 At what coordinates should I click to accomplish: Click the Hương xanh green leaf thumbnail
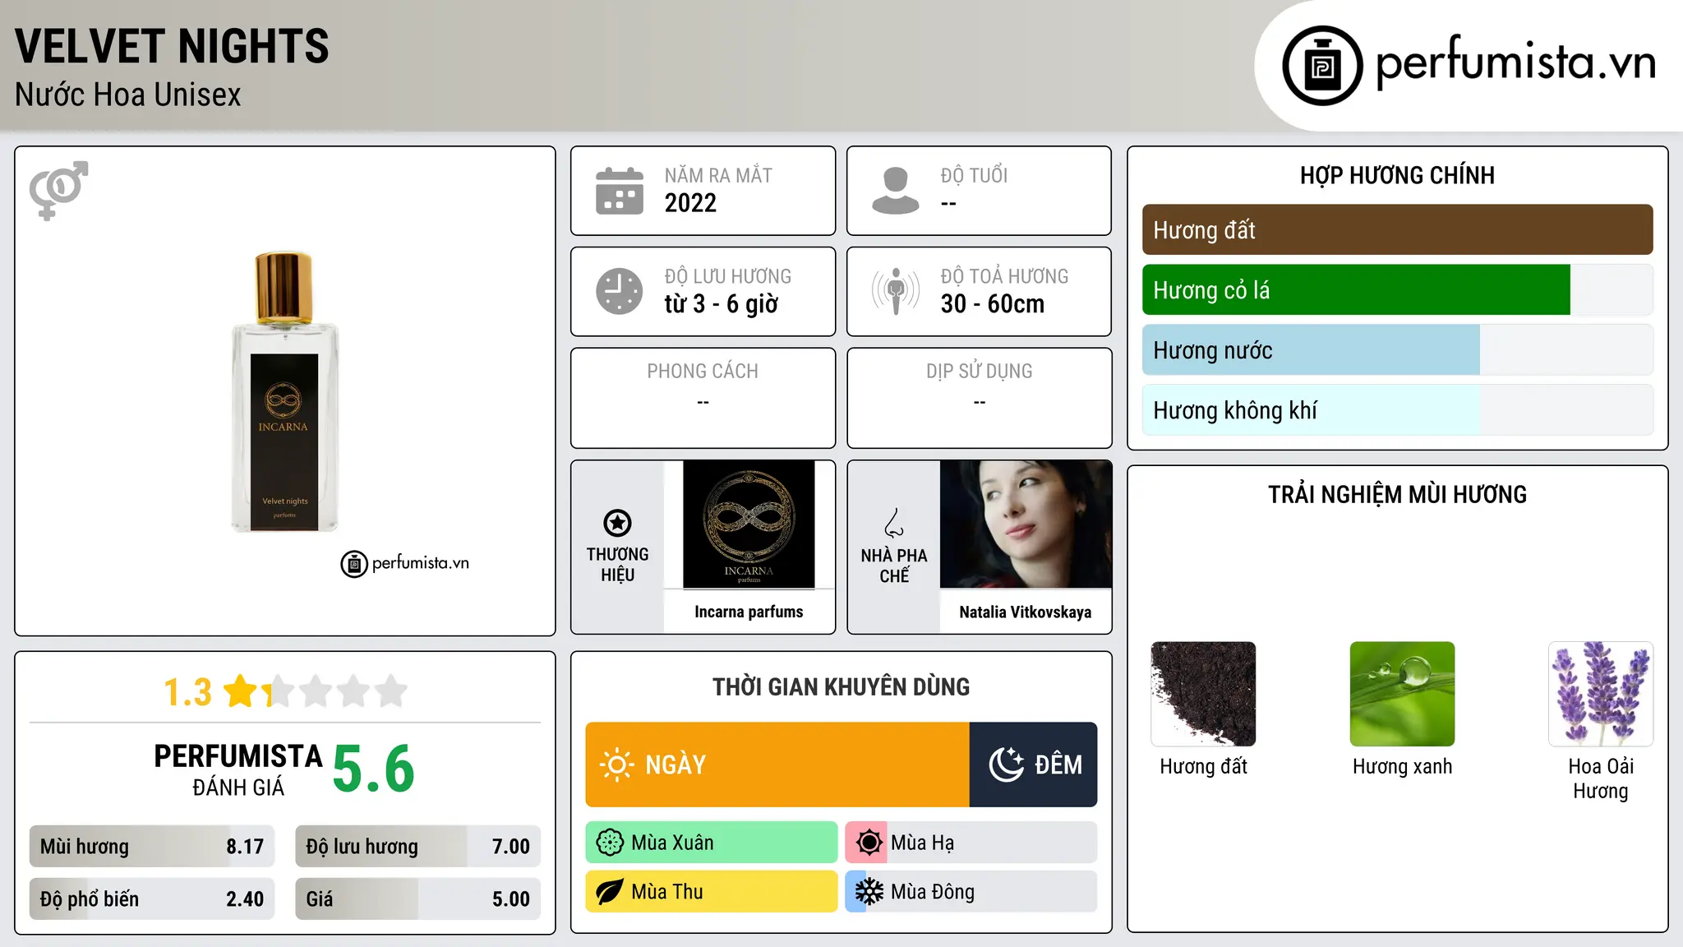1402,694
